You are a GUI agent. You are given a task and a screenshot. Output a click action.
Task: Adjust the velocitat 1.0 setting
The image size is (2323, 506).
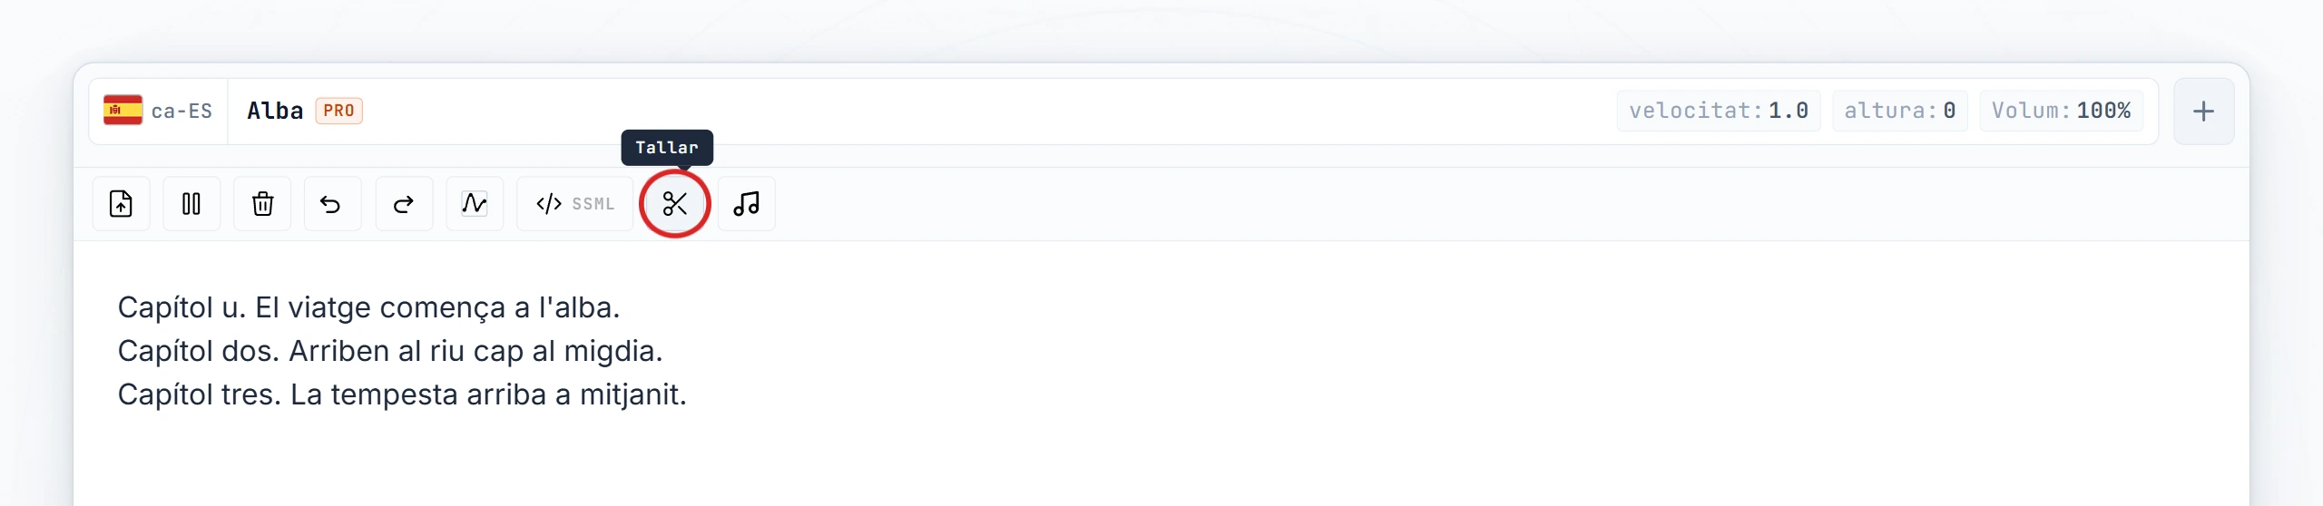click(1719, 111)
